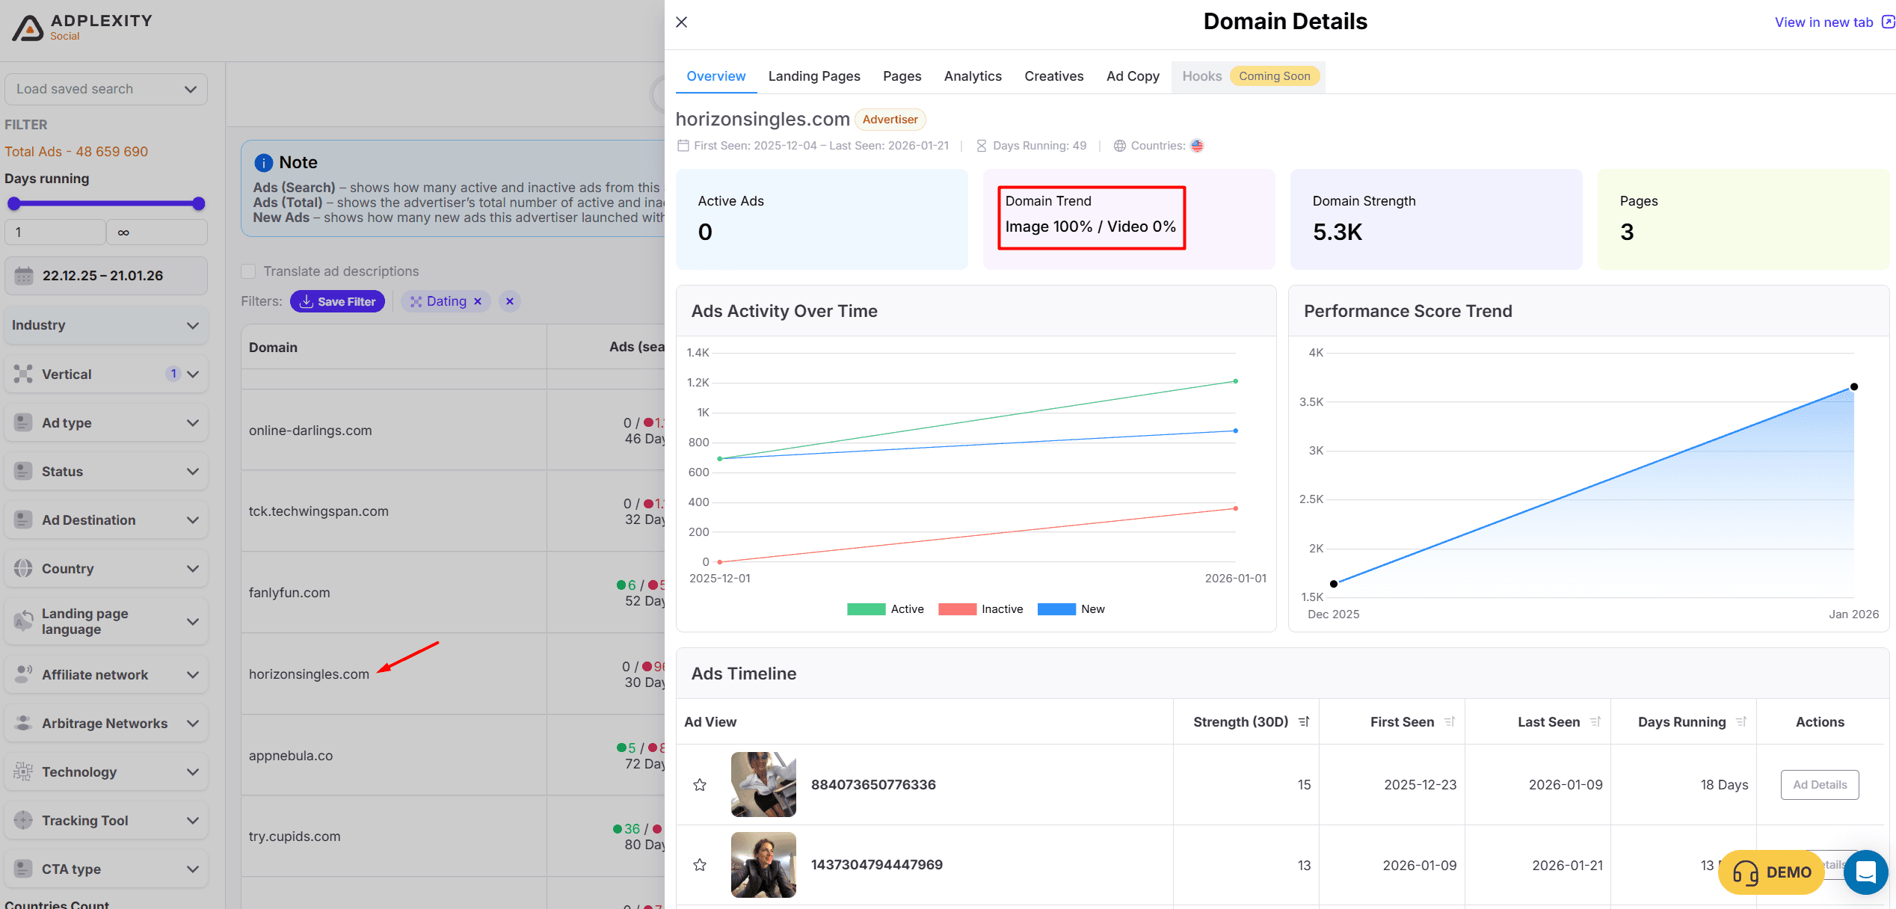The image size is (1896, 909).
Task: Toggle Inactive series in chart legend
Action: (x=980, y=609)
